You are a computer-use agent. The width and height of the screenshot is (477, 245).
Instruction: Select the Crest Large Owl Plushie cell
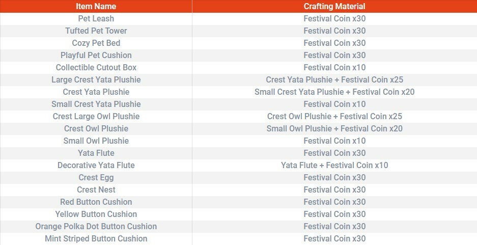(x=96, y=116)
